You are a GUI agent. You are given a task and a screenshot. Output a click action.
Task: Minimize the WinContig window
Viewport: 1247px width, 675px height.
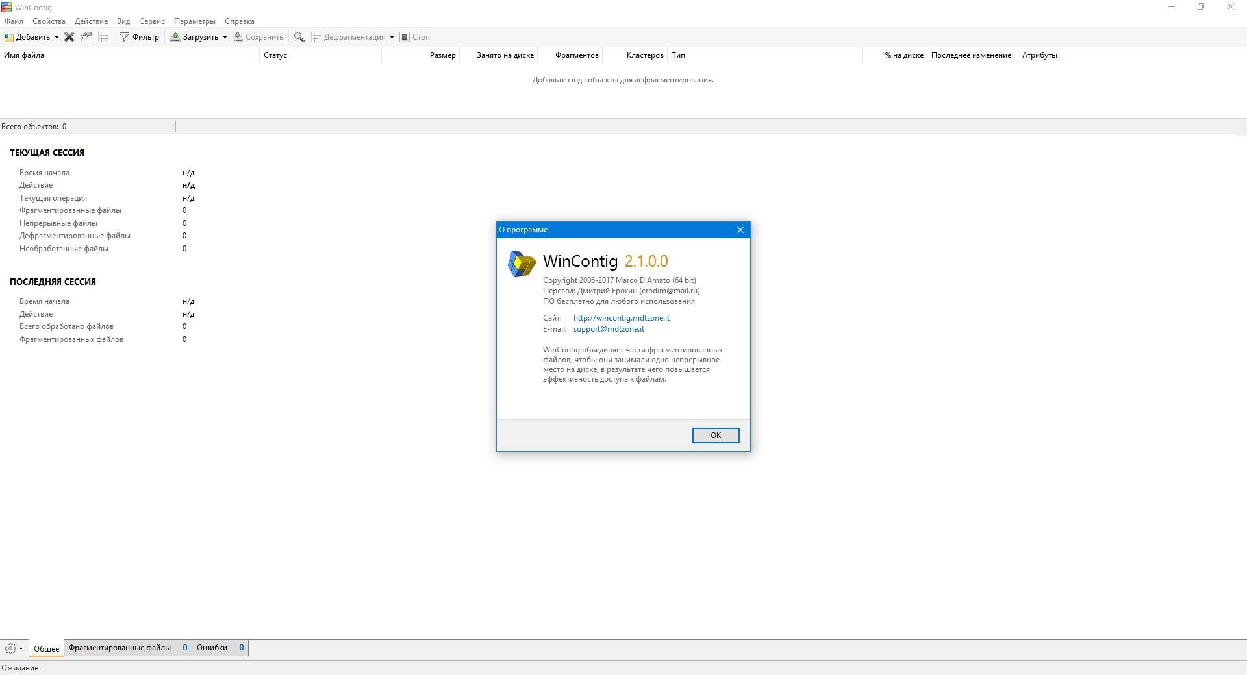click(x=1172, y=7)
